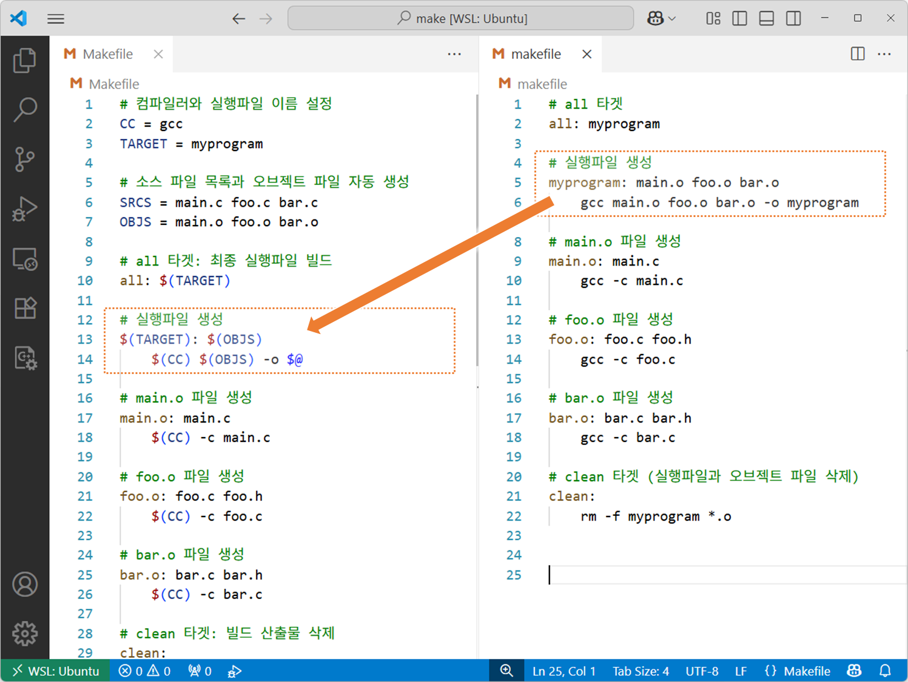
Task: Open the Search view in activity bar
Action: pos(25,110)
